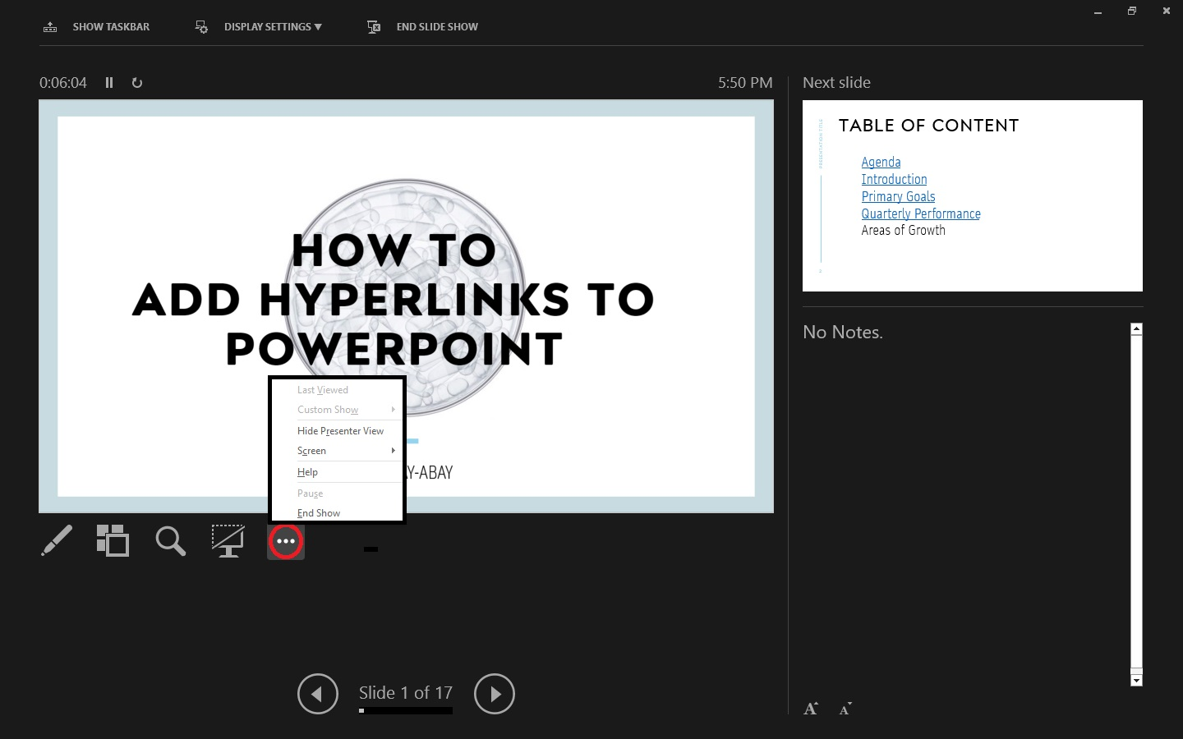Click the elapsed time 0:06:04
This screenshot has width=1183, height=739.
coord(63,83)
